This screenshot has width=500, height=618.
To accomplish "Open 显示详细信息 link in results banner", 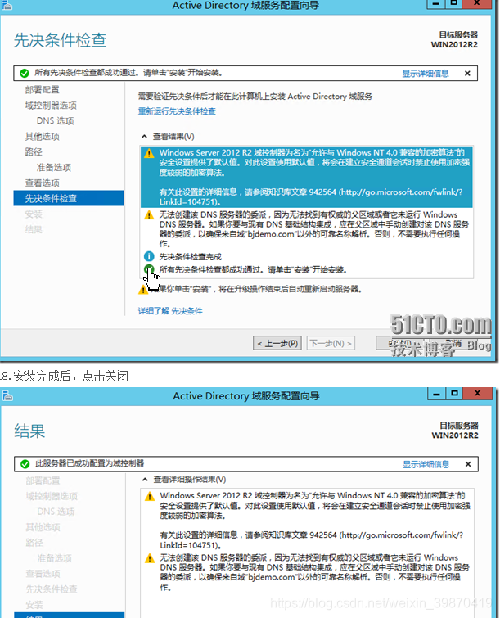I will coord(426,464).
